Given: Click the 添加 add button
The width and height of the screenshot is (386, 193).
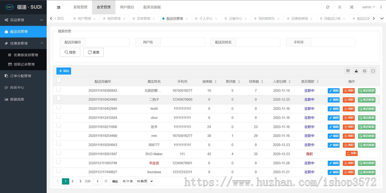Looking at the screenshot, I should 64,71.
